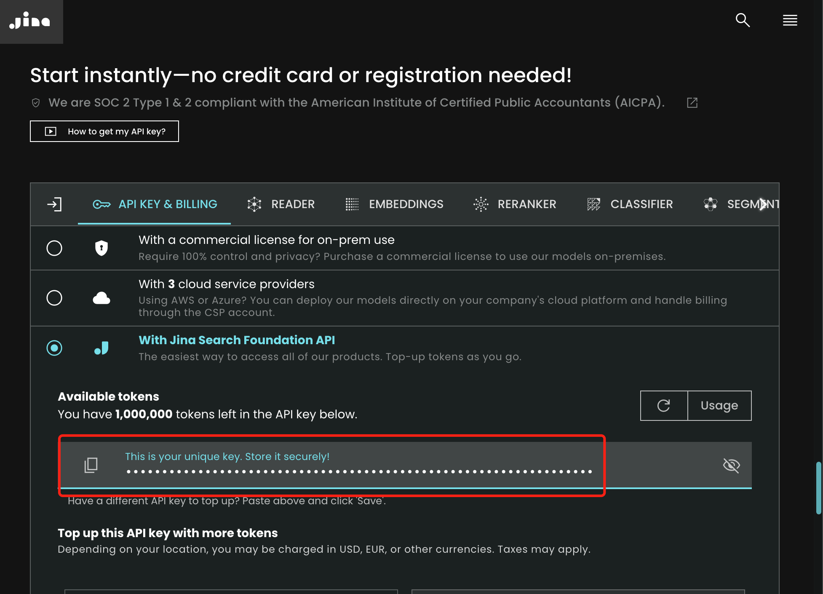This screenshot has height=594, width=823.
Task: Switch to the Reader tab
Action: (281, 204)
